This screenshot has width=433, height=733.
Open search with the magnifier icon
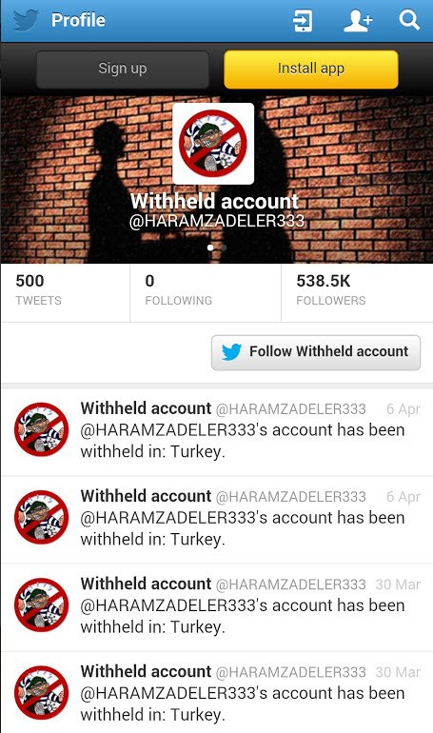pos(409,20)
